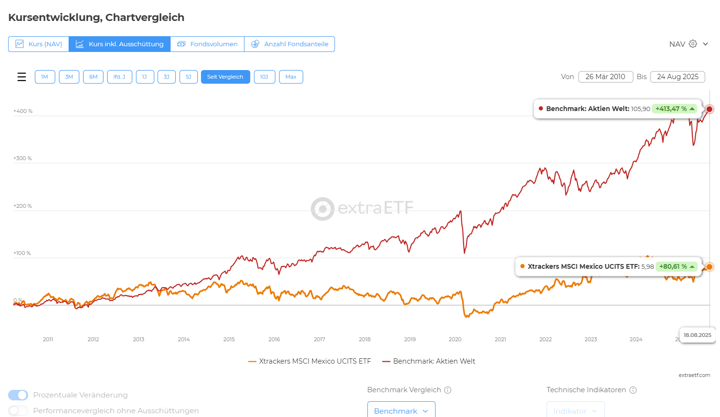This screenshot has height=417, width=720.
Task: Select the 10J time range button
Action: click(264, 77)
